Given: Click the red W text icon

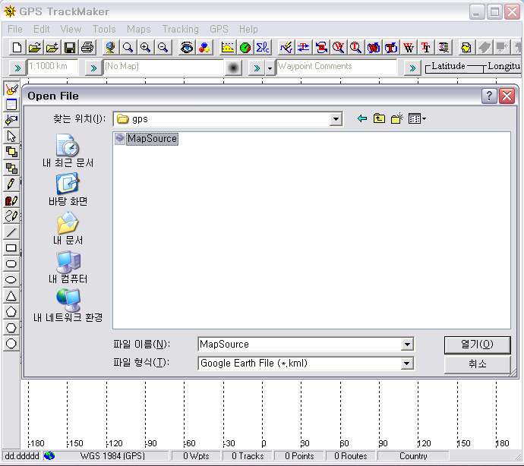Looking at the screenshot, I should pos(409,48).
